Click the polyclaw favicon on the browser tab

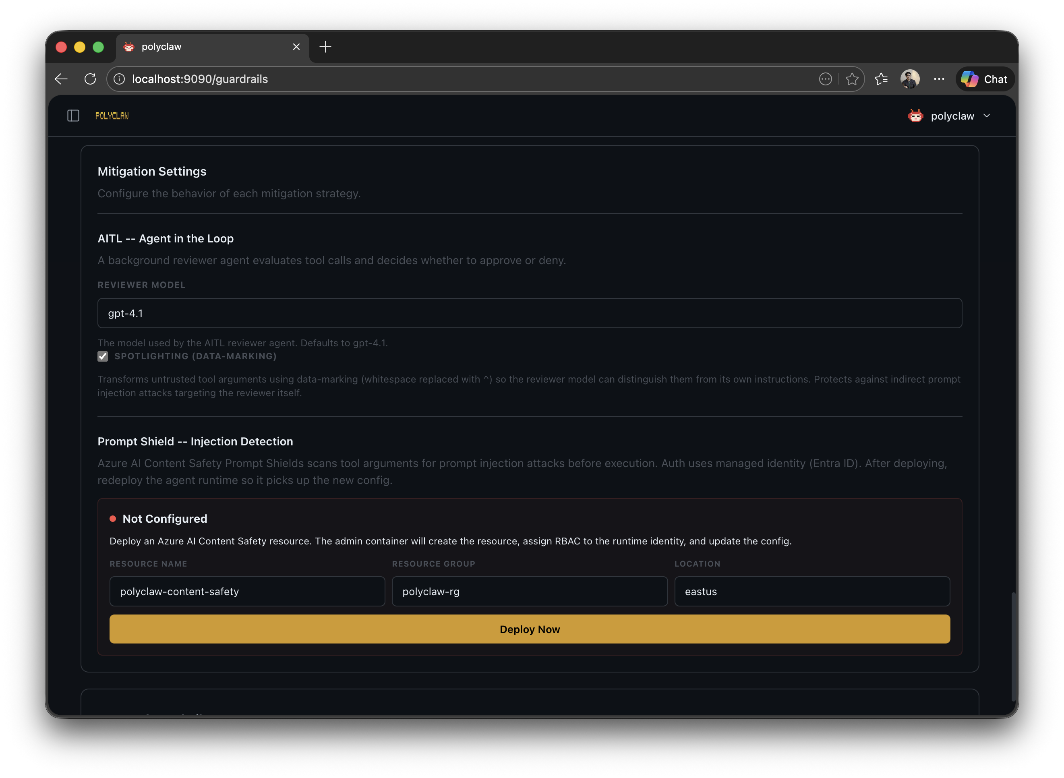pyautogui.click(x=129, y=47)
